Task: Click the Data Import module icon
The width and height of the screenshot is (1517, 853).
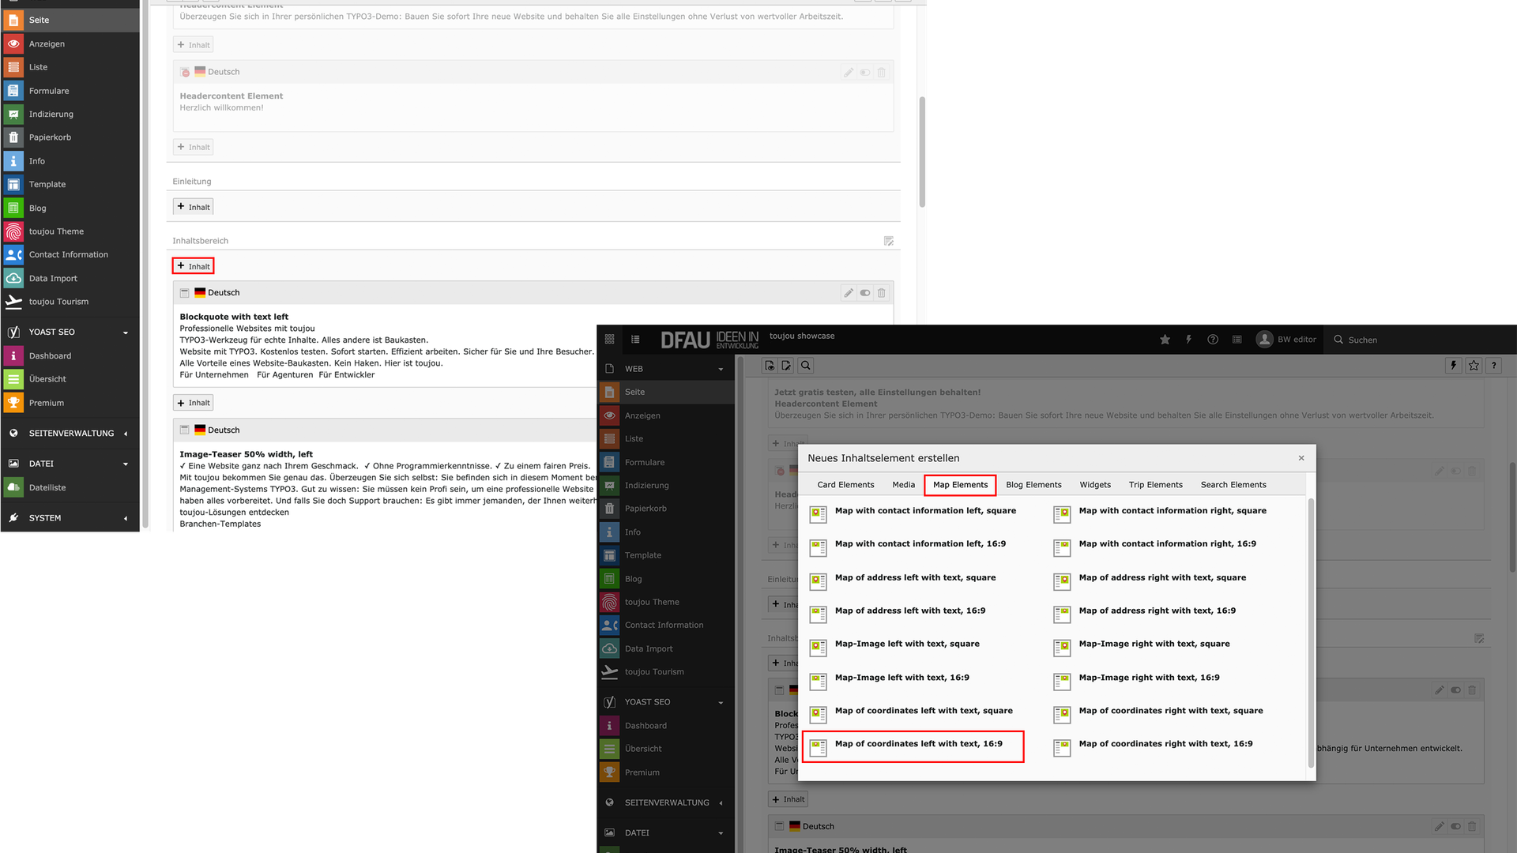Action: pyautogui.click(x=13, y=278)
